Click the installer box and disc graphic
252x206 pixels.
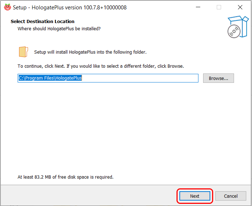pos(238,27)
